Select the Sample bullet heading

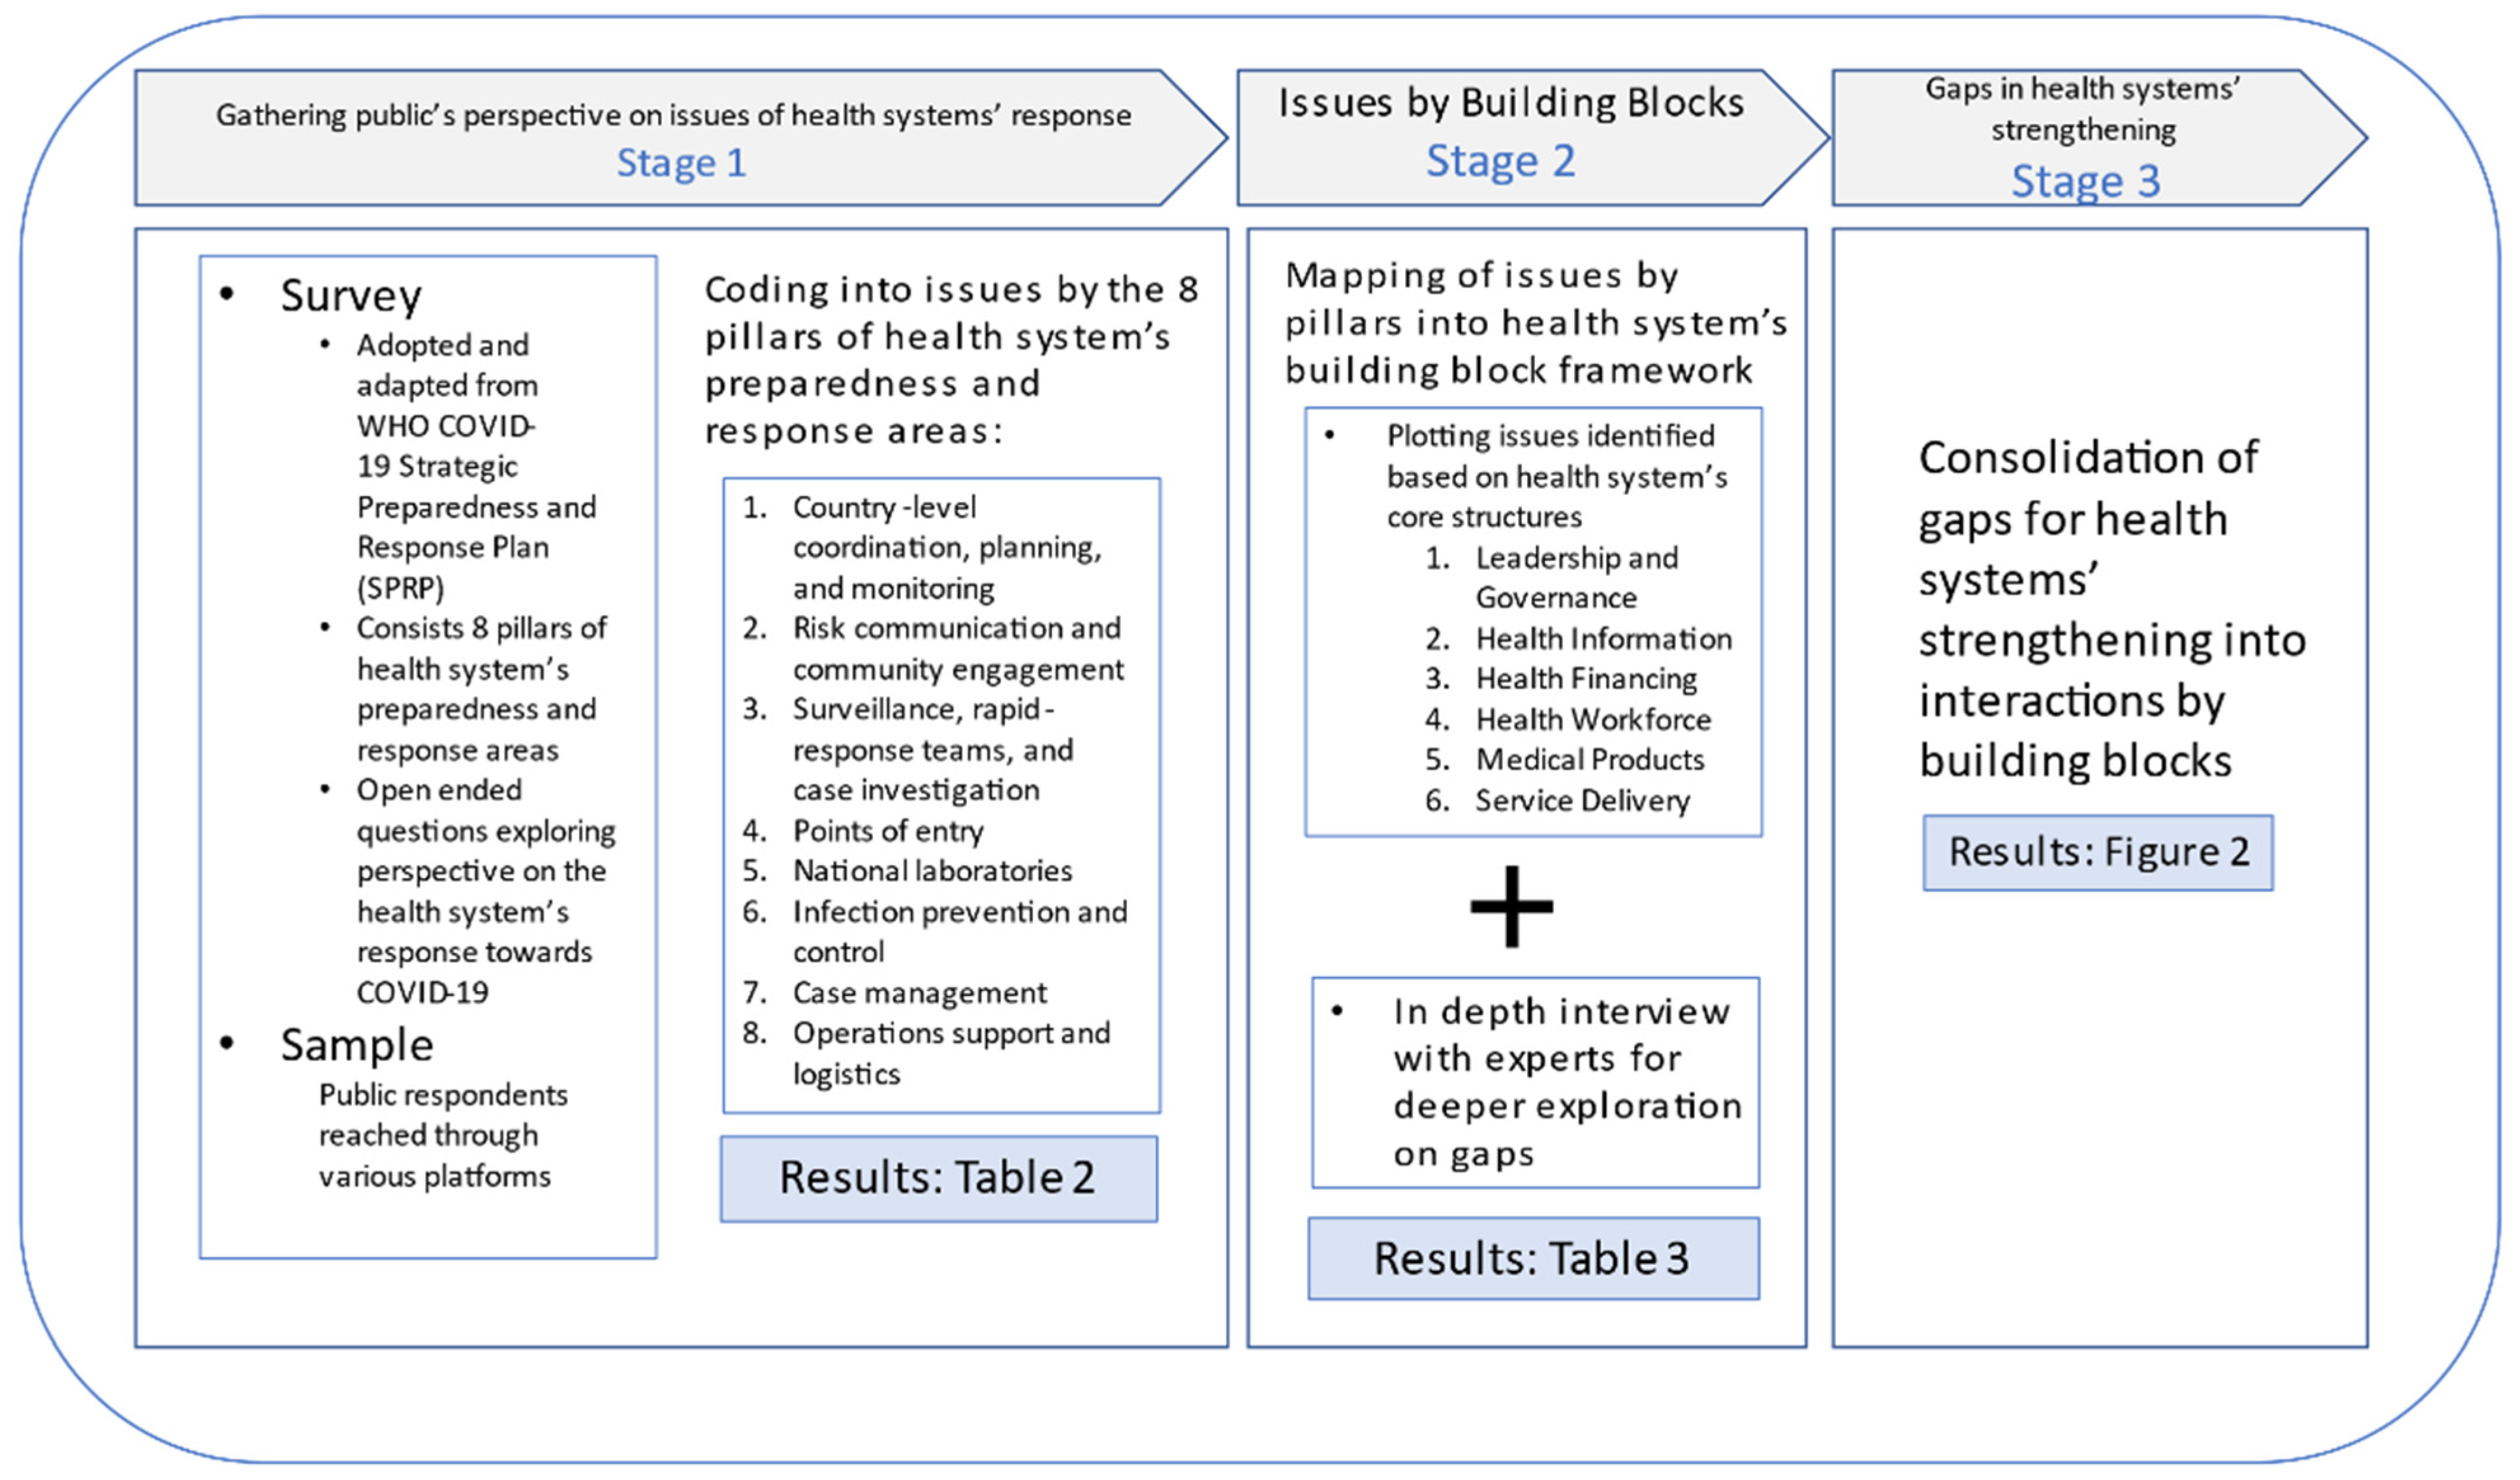[x=357, y=1045]
